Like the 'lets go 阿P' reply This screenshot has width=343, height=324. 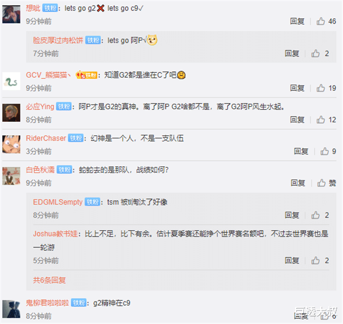point(316,54)
